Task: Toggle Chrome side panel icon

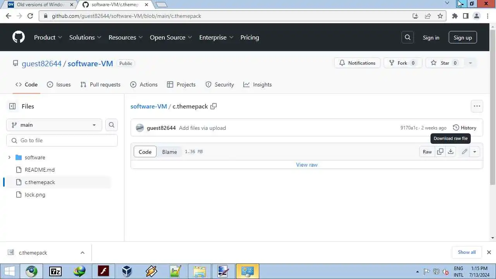Action: click(x=466, y=16)
